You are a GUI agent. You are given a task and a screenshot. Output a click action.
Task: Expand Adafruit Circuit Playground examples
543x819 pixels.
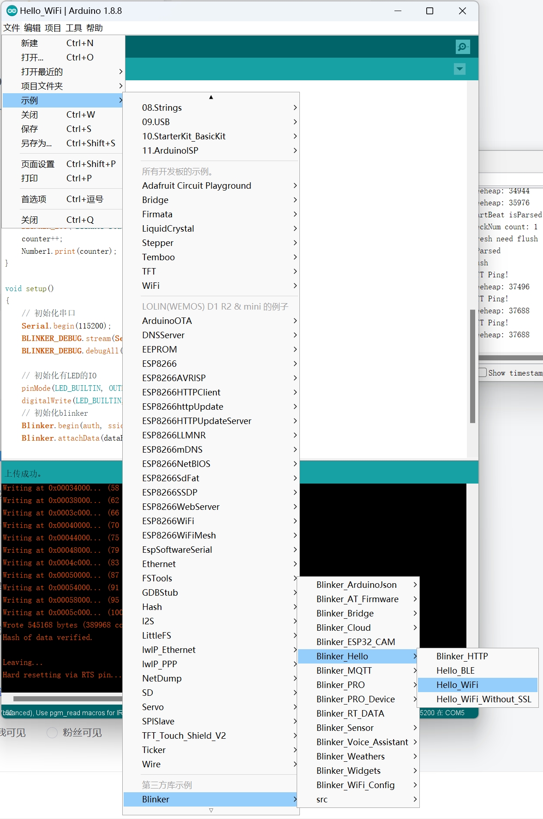[211, 185]
